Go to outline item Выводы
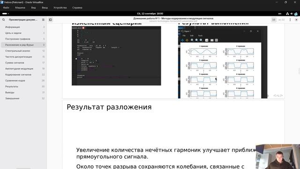 point(23,92)
